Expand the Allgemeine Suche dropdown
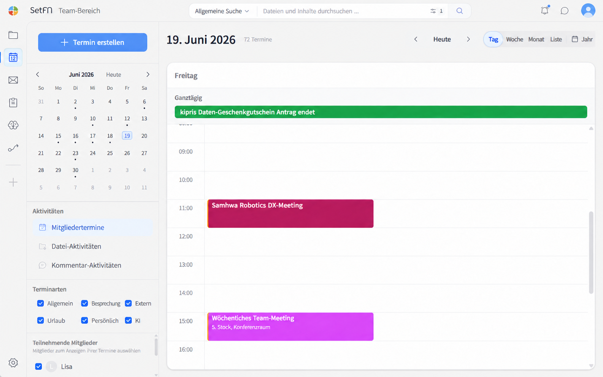 pyautogui.click(x=222, y=11)
